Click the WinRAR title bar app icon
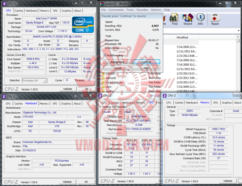The height and width of the screenshot is (186, 242). click(x=102, y=4)
